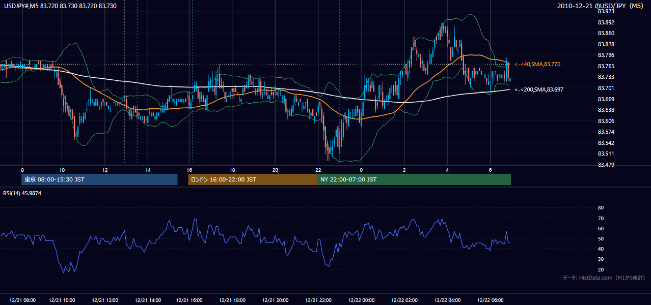Viewport: 651px width, 305px height.
Task: Click hour marker 22 under price chart
Action: (318, 170)
